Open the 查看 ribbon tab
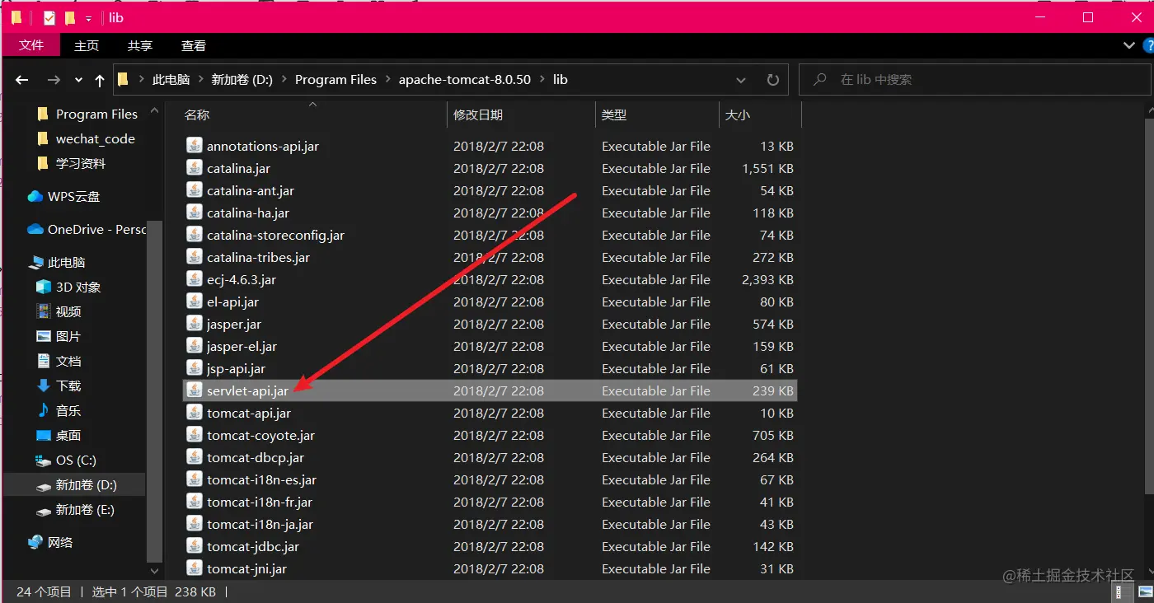 coord(194,46)
